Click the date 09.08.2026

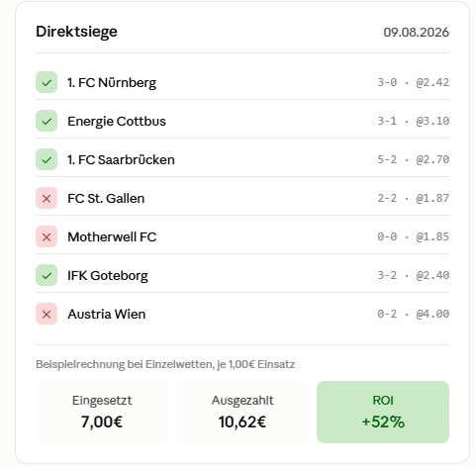(x=416, y=33)
